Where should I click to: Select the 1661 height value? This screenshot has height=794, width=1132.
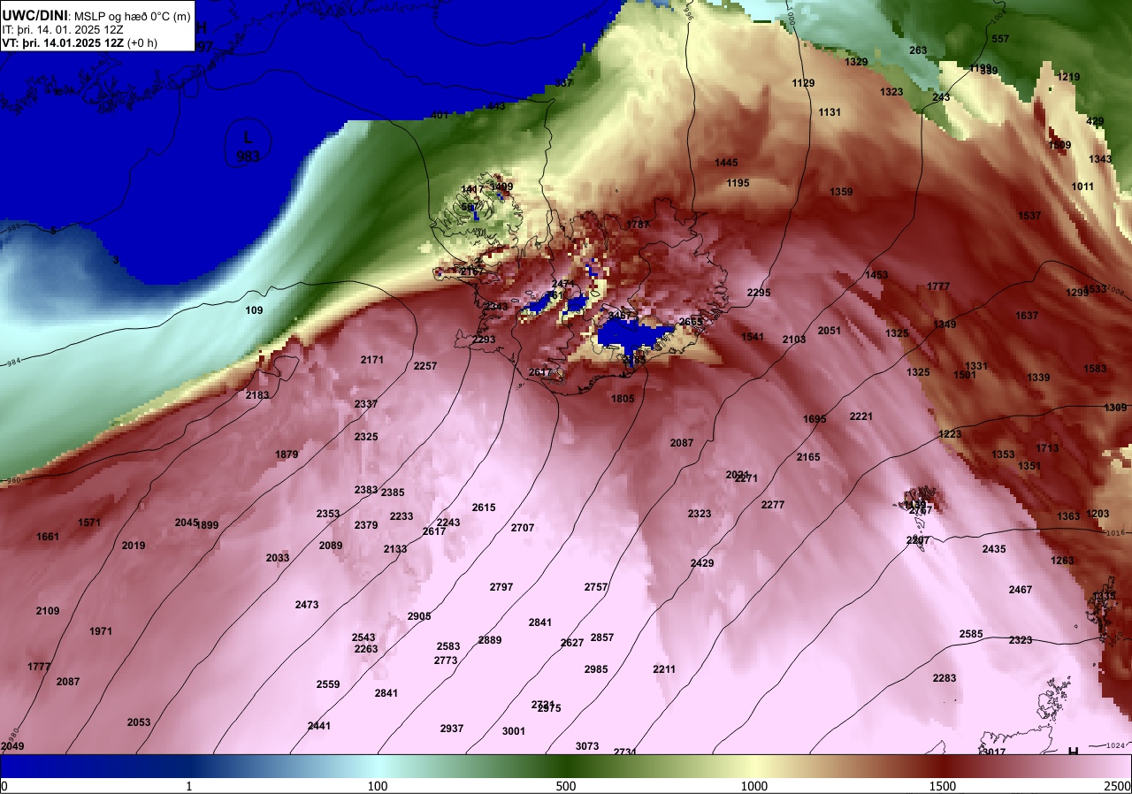pyautogui.click(x=48, y=537)
